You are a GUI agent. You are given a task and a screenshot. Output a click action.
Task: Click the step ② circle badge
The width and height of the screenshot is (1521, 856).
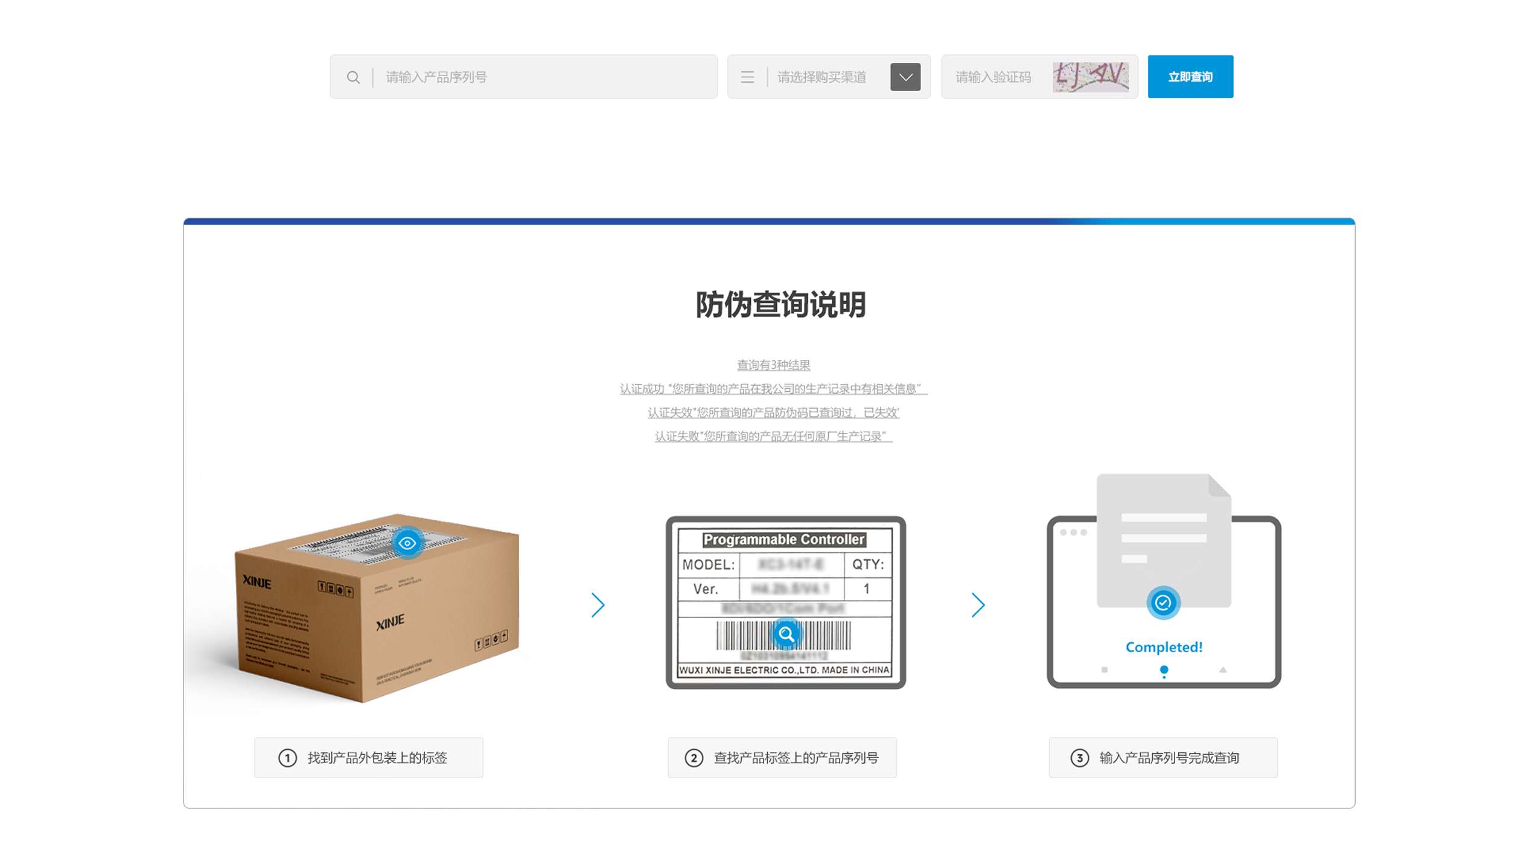pyautogui.click(x=693, y=758)
